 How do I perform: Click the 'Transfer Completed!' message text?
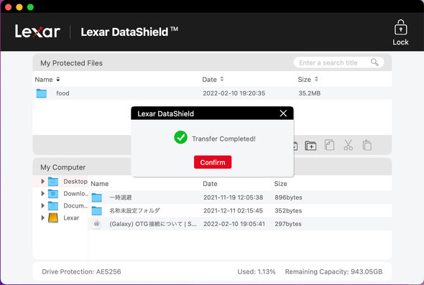(223, 139)
